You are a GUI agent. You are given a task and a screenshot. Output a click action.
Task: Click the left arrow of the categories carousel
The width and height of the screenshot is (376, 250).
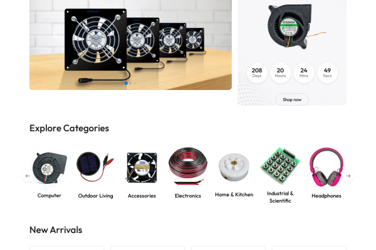(28, 176)
